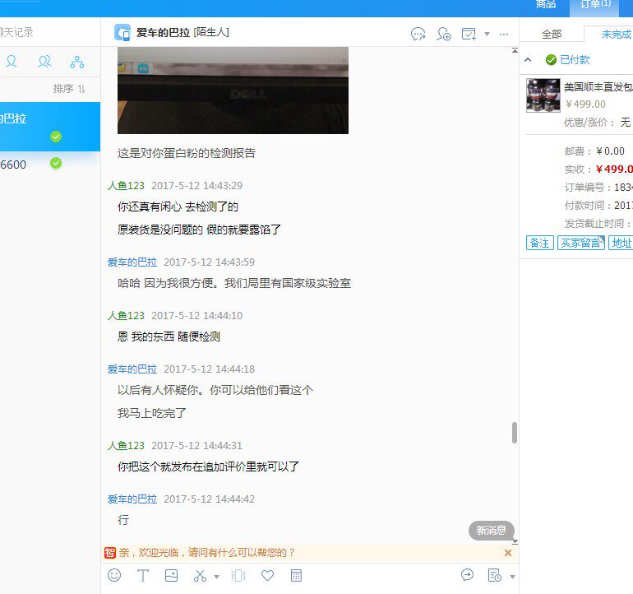Viewport: 633px width, 594px height.
Task: Open quick reply speech bubble icon
Action: click(x=467, y=574)
